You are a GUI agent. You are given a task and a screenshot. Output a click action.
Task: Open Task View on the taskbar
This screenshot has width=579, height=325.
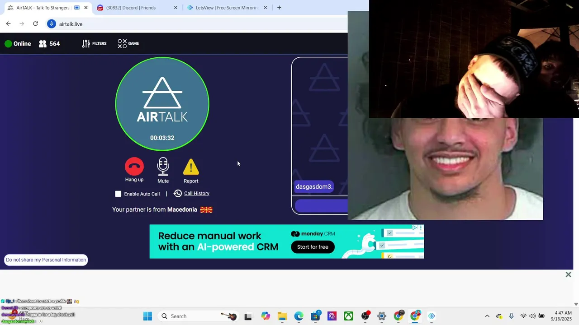[x=248, y=316]
